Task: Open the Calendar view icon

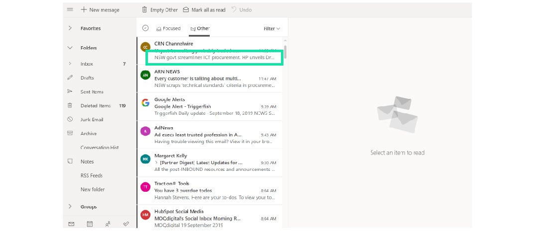Action: pos(90,224)
